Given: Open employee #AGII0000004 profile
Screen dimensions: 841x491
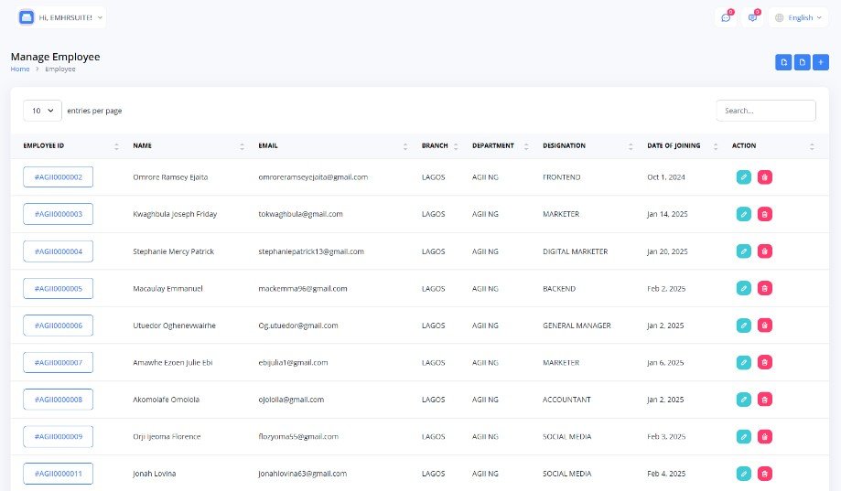Looking at the screenshot, I should pyautogui.click(x=58, y=251).
